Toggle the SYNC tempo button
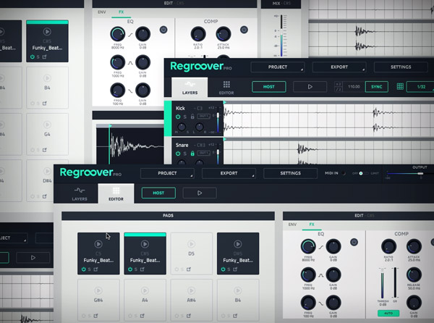 click(375, 86)
